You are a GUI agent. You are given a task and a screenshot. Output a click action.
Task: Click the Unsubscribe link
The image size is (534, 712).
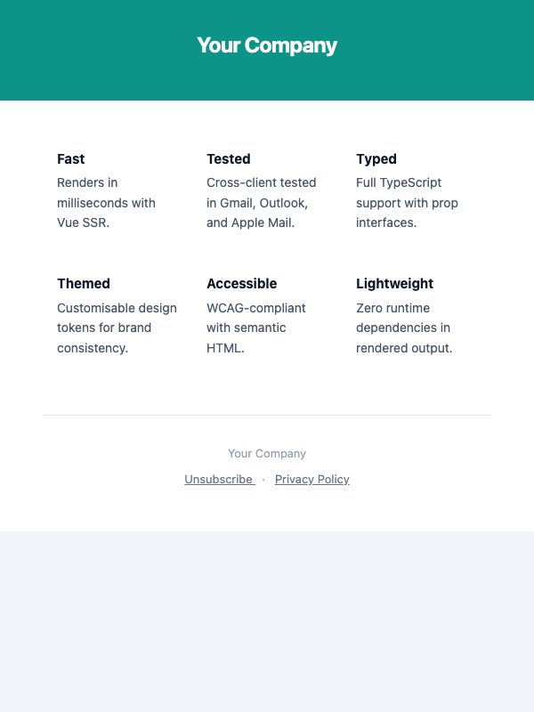click(x=218, y=479)
